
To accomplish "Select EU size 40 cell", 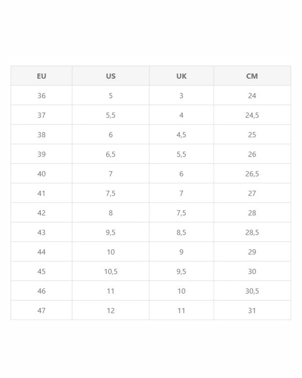I will 42,173.
